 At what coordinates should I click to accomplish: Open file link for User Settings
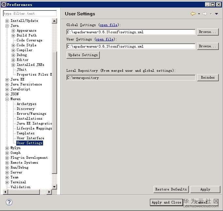[105, 39]
